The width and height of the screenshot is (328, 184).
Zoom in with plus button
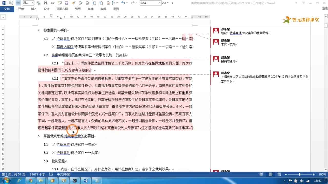pos(314,174)
